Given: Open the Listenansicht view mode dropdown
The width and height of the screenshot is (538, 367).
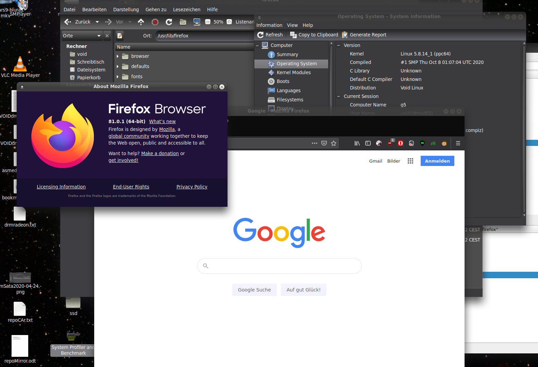Looking at the screenshot, I should (245, 22).
